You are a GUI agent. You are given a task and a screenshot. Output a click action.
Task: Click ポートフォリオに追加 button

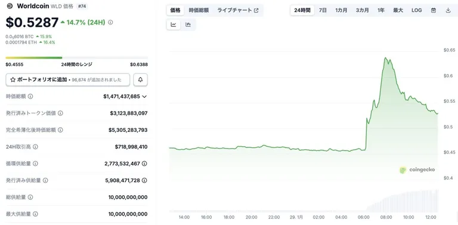click(68, 80)
